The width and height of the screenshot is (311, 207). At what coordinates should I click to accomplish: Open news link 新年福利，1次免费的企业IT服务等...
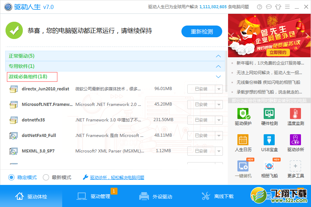pyautogui.click(x=270, y=63)
